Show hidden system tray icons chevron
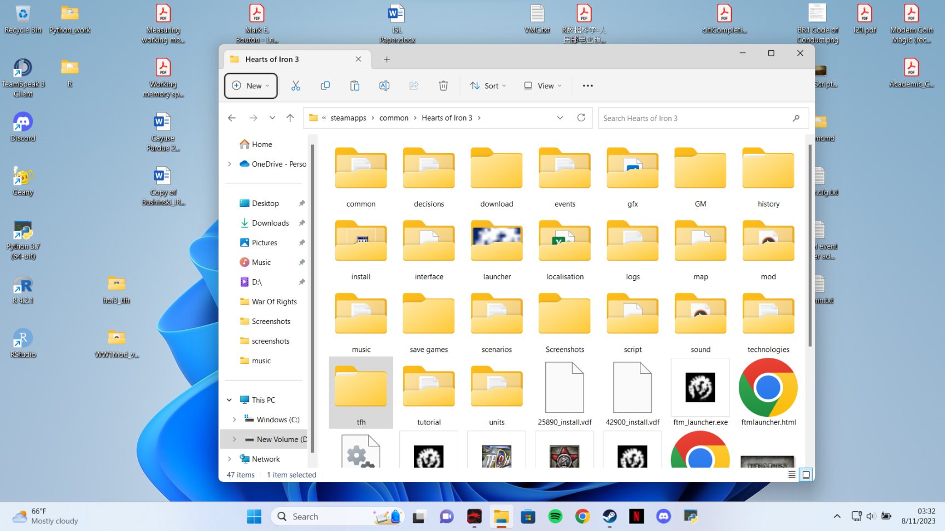Image resolution: width=945 pixels, height=531 pixels. coord(837,516)
